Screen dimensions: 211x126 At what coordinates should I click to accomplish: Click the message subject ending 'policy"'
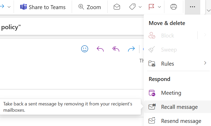pos(11,27)
